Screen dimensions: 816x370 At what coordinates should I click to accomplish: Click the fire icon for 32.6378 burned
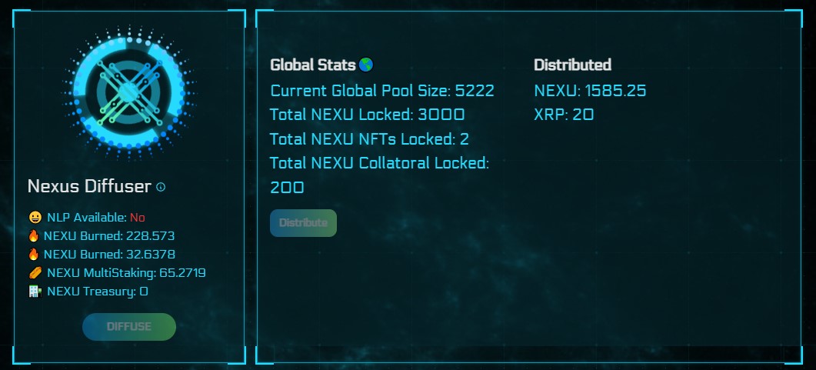[x=33, y=255]
